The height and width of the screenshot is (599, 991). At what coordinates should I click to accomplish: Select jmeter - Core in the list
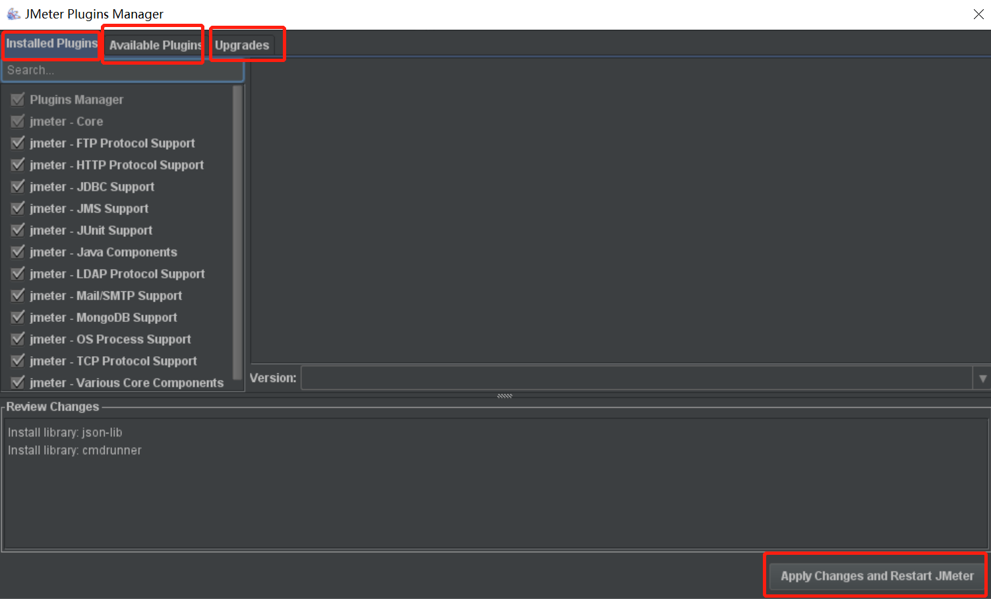pos(66,121)
